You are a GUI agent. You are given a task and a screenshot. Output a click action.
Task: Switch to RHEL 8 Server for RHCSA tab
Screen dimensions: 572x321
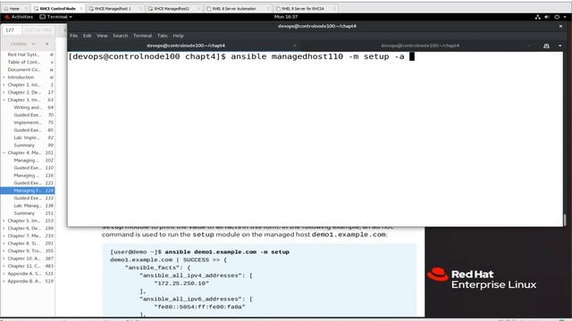[x=303, y=8]
